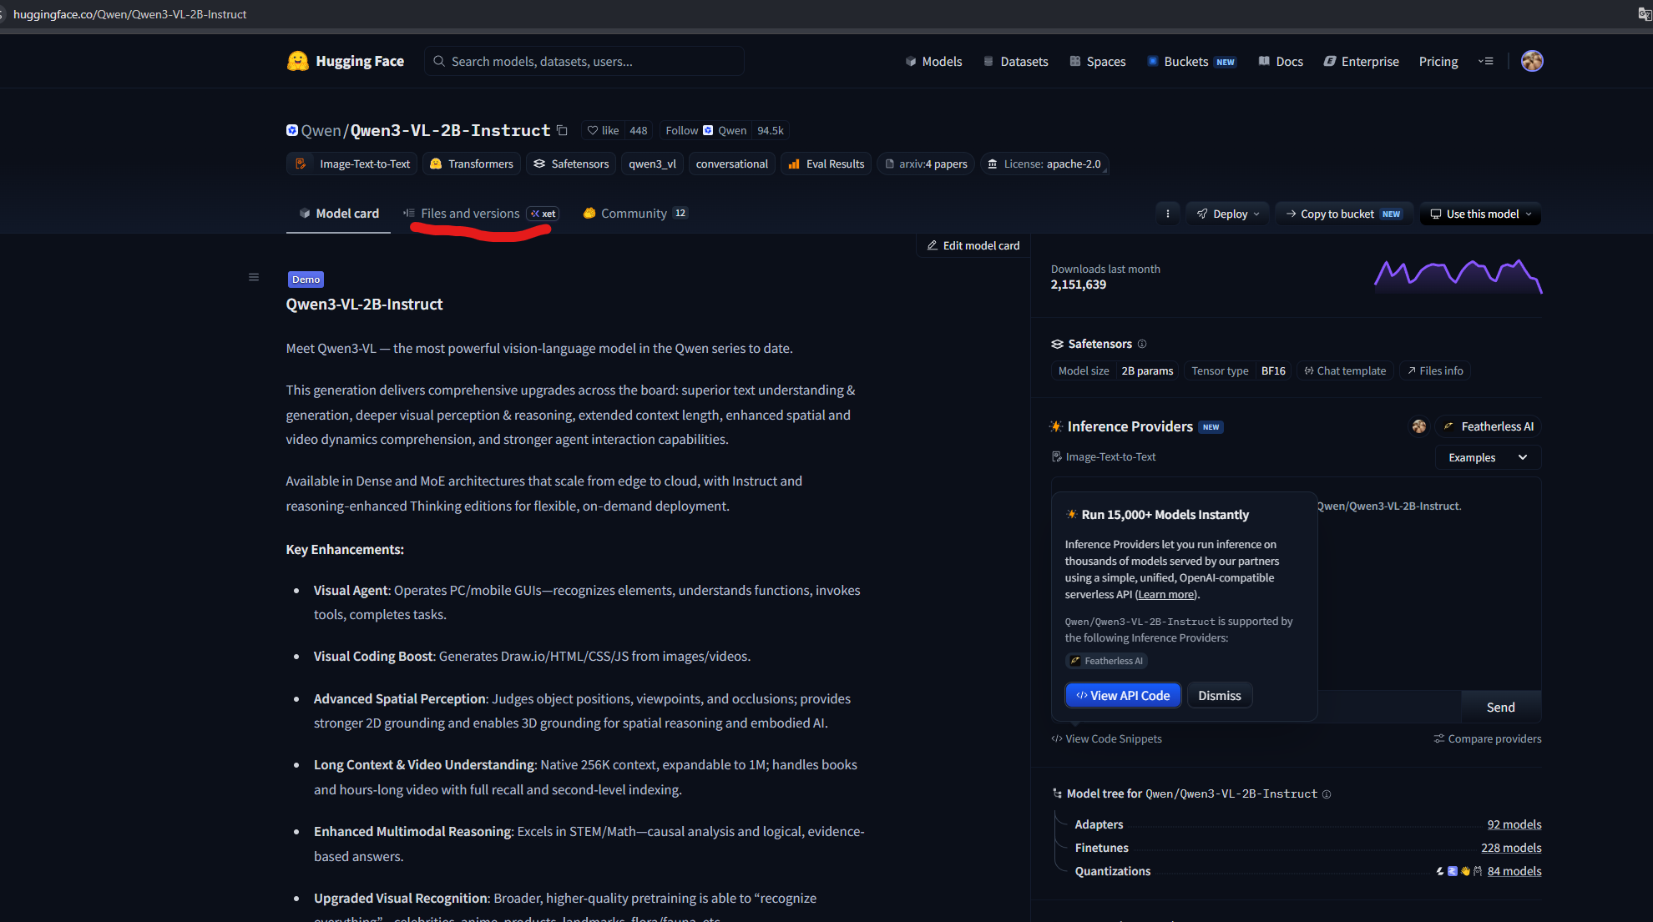
Task: Open the arxiv 4 papers tag
Action: pyautogui.click(x=926, y=164)
